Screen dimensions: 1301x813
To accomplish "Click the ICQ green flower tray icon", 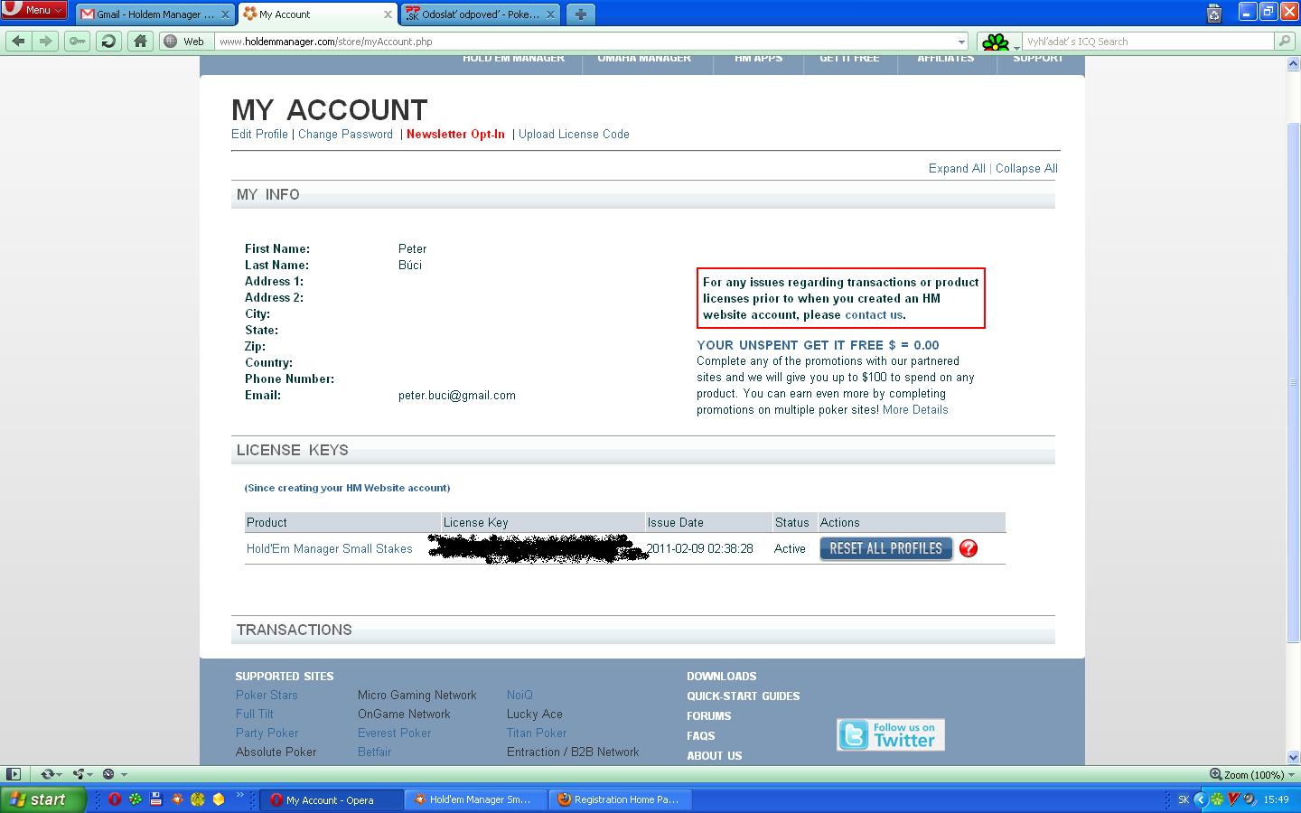I will click(x=1217, y=799).
